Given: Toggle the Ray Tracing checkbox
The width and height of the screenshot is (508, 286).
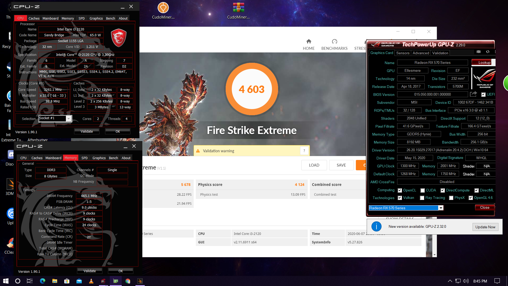Looking at the screenshot, I should (422, 198).
